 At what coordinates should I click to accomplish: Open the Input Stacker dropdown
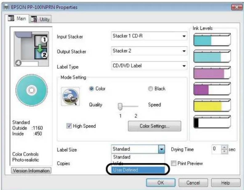pos(149,36)
